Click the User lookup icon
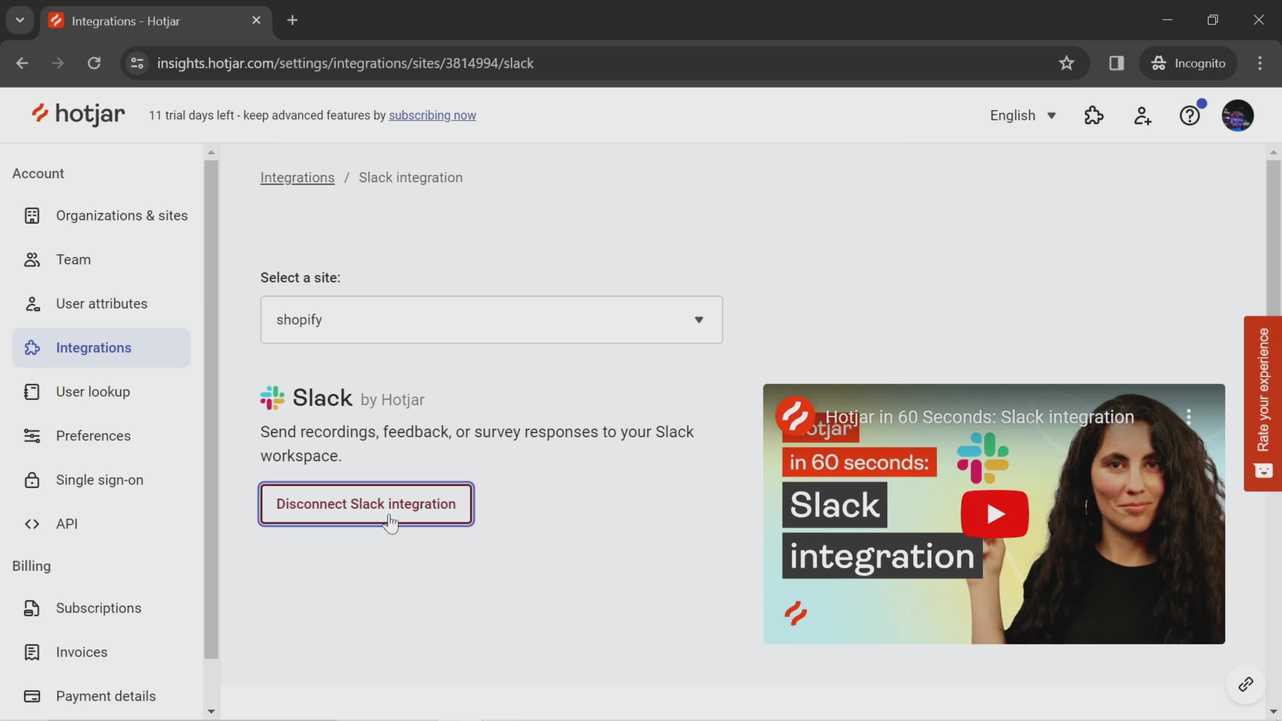The width and height of the screenshot is (1282, 721). 32,392
